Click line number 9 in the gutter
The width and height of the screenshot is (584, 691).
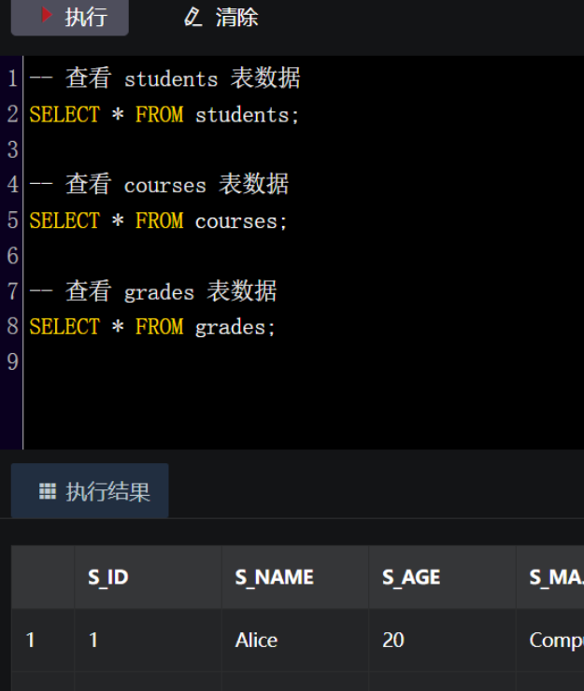pos(12,361)
